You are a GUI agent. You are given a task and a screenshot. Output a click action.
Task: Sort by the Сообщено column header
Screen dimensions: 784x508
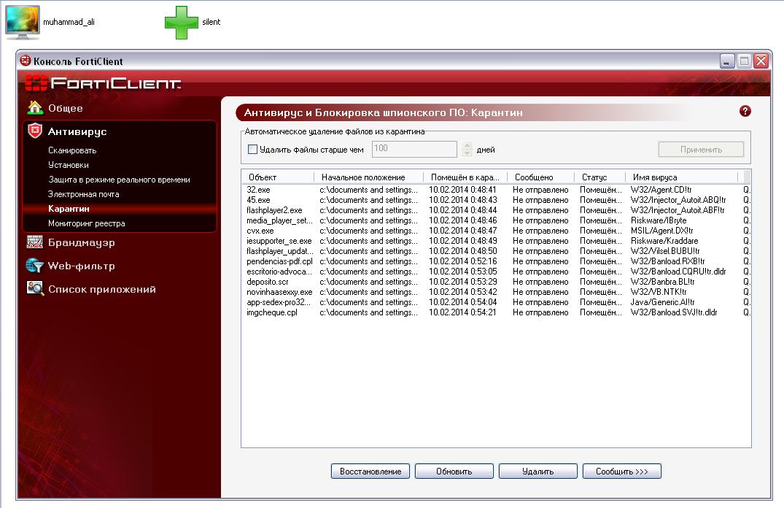(x=541, y=177)
